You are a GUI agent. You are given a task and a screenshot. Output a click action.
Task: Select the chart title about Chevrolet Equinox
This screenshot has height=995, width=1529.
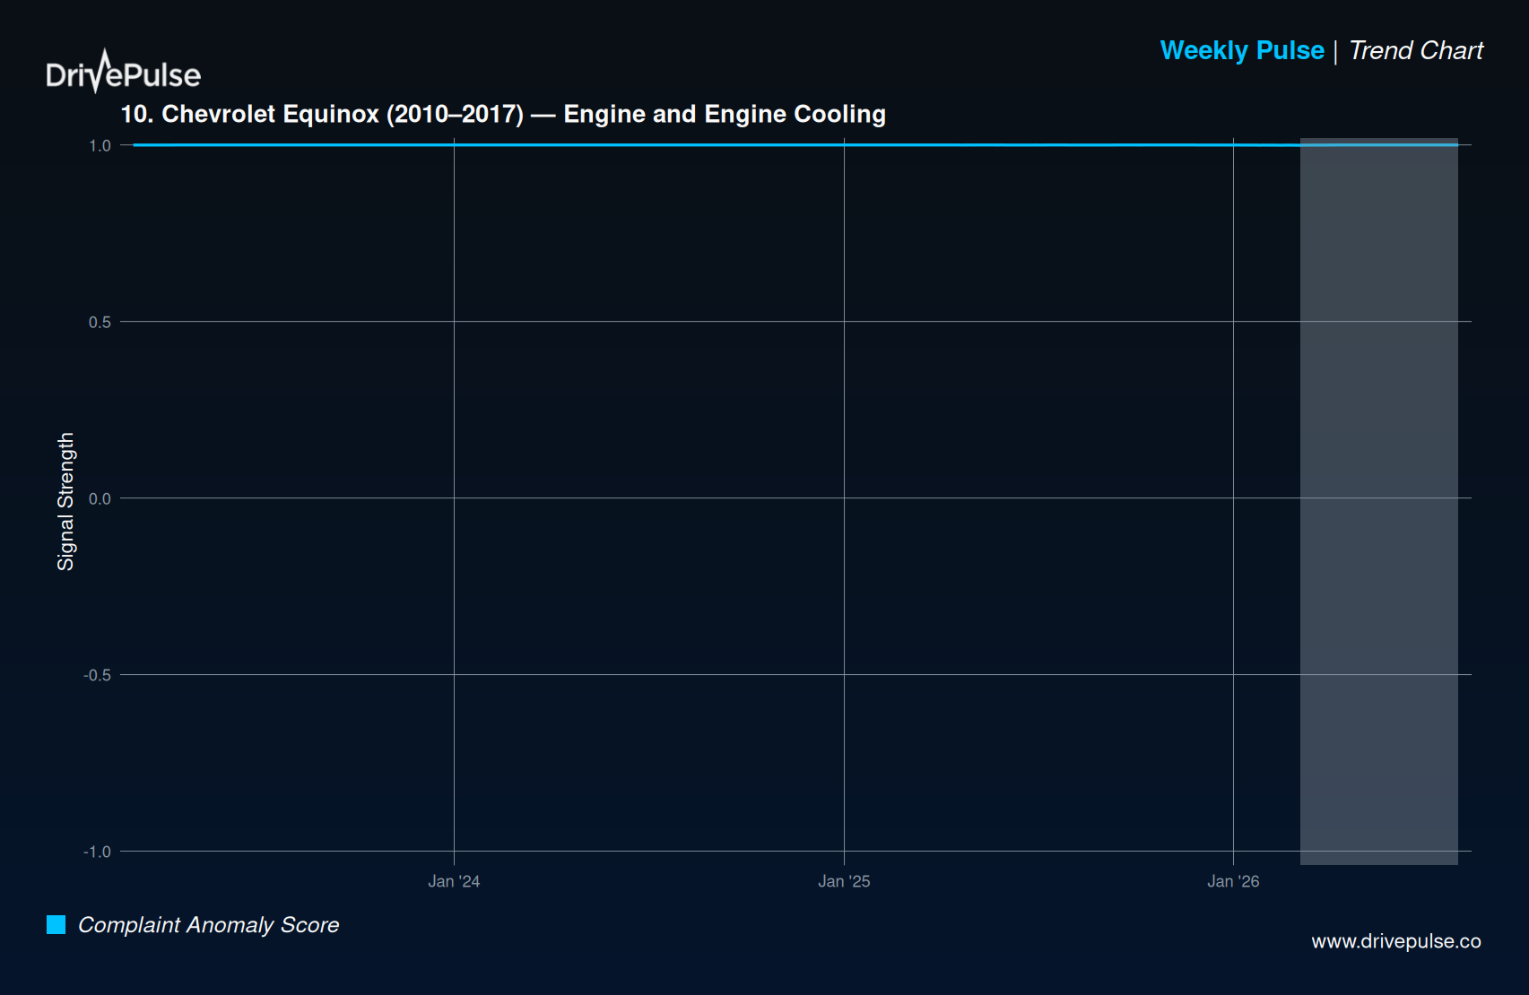point(503,114)
